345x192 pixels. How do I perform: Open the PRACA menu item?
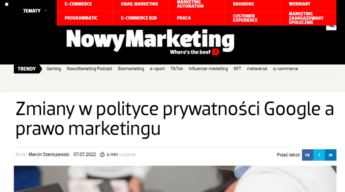pos(184,18)
